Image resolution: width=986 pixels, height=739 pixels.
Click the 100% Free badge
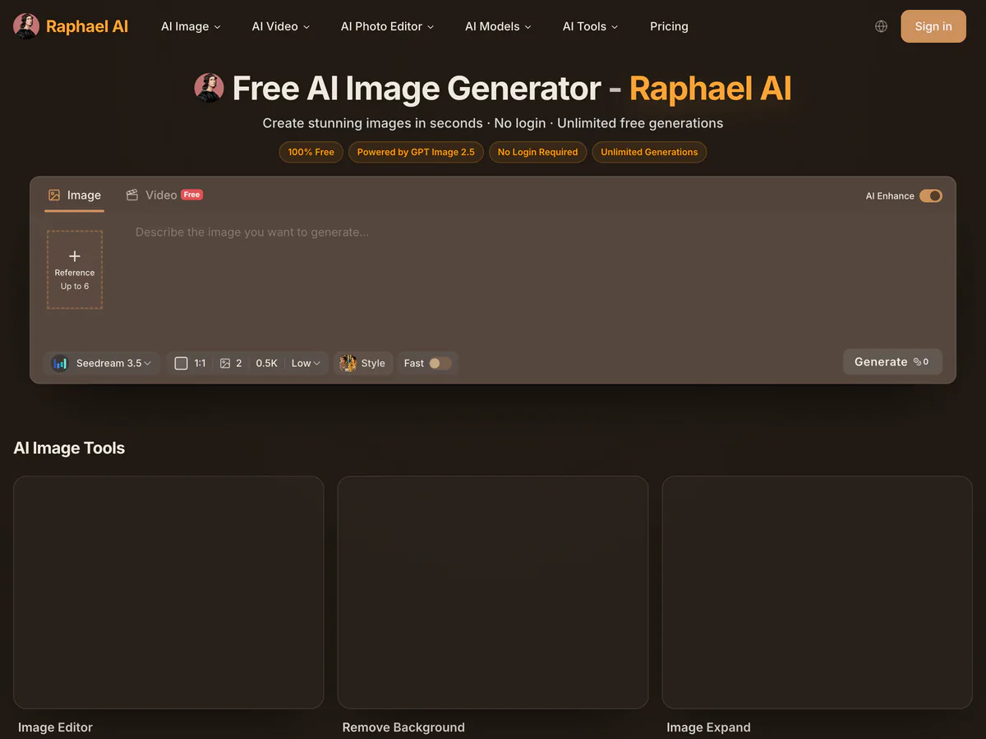pyautogui.click(x=311, y=152)
